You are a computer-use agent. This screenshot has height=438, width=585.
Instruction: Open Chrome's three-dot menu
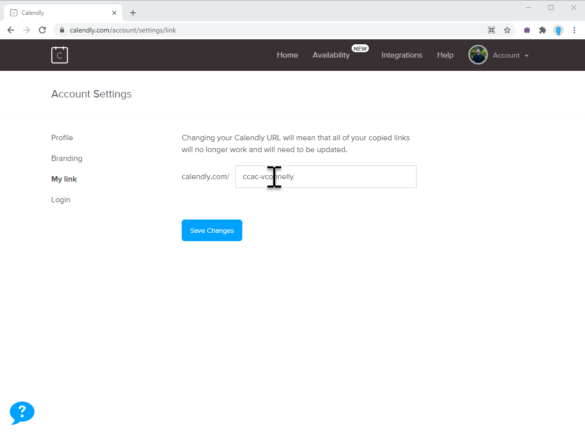574,30
